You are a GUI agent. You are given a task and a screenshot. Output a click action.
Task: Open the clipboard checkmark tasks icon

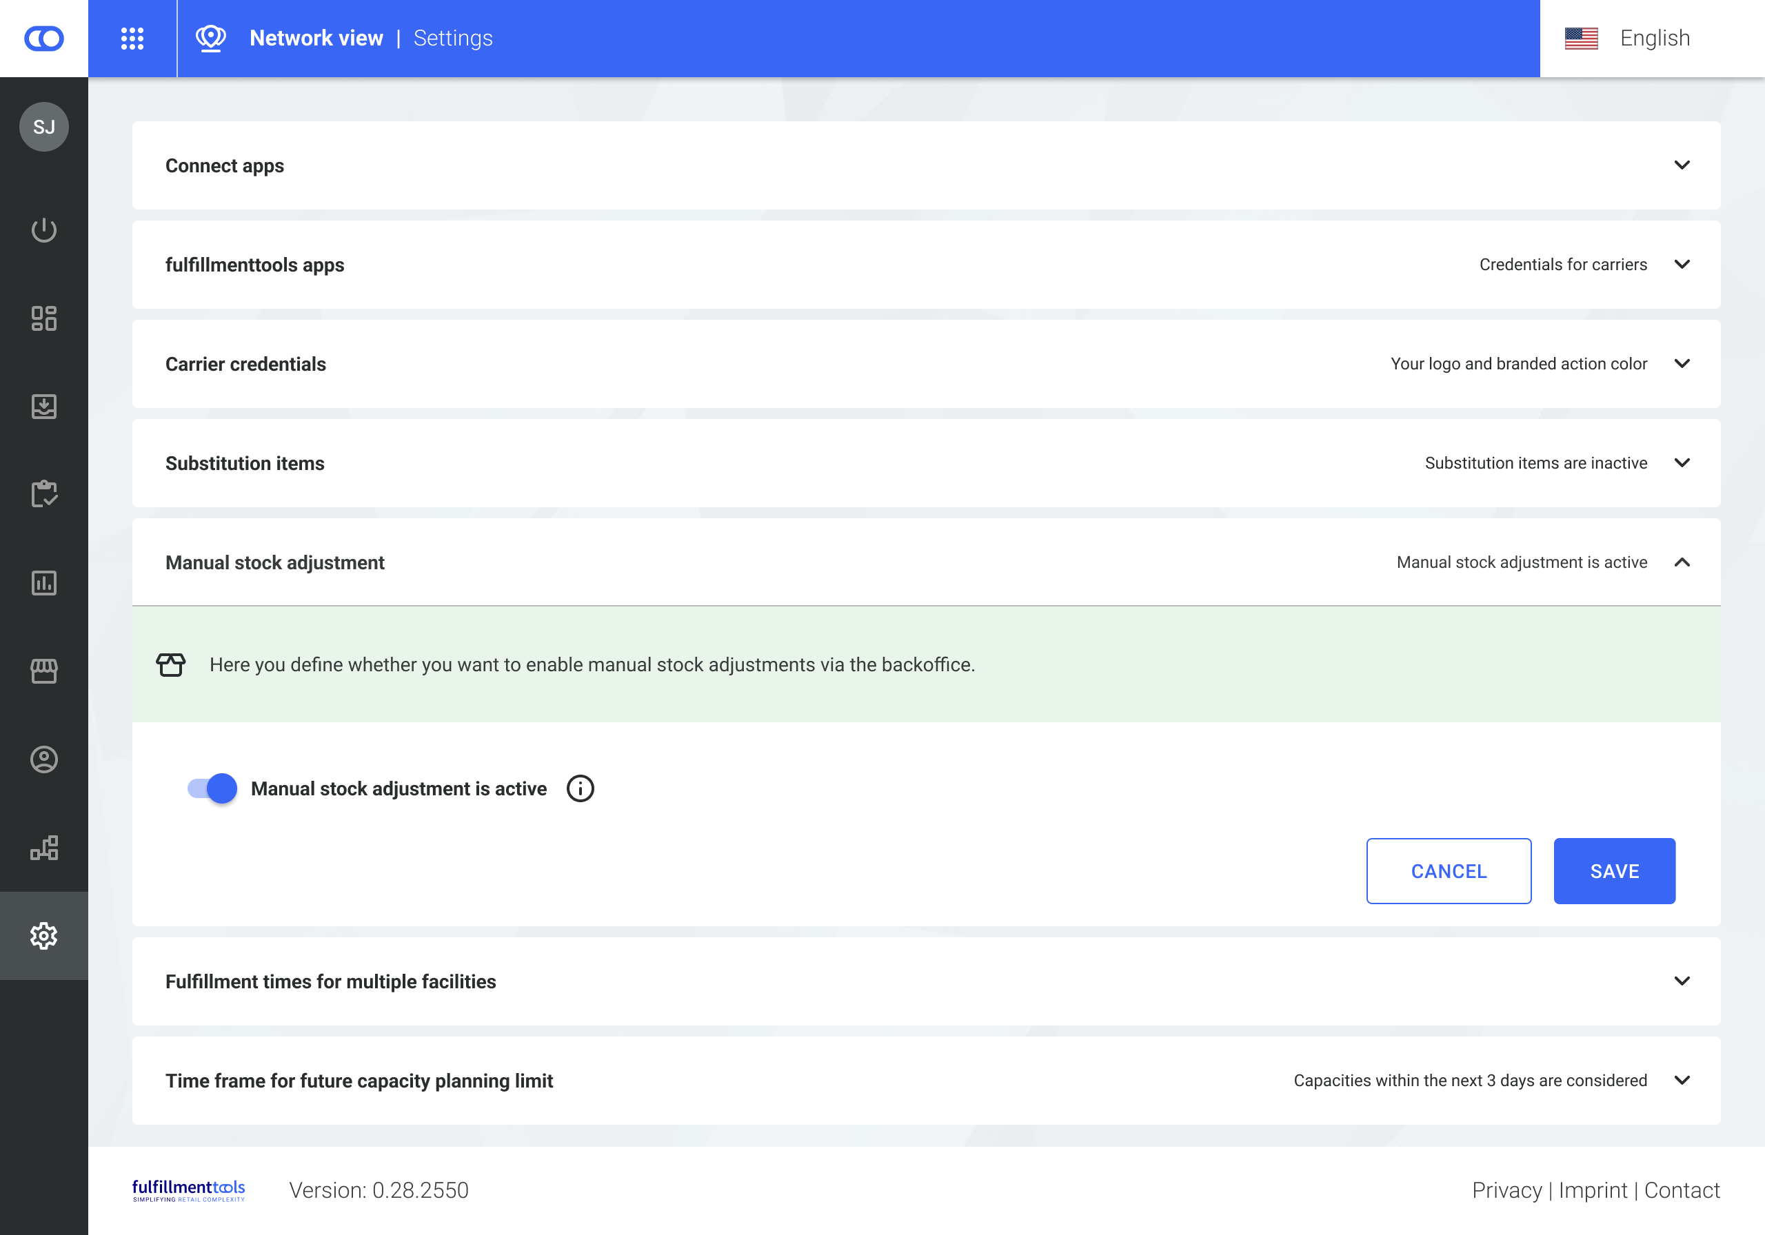(x=44, y=494)
